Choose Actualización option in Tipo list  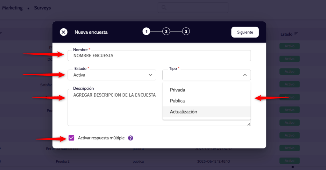(x=183, y=112)
